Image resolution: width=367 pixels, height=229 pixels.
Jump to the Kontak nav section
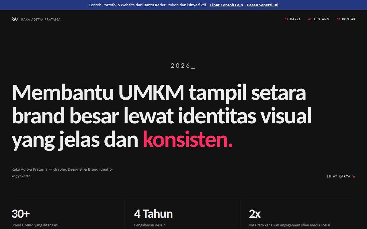[x=346, y=19]
